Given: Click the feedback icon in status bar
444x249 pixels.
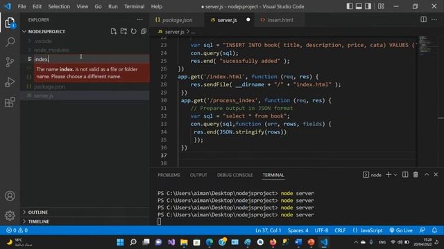Looking at the screenshot, I should [422, 230].
